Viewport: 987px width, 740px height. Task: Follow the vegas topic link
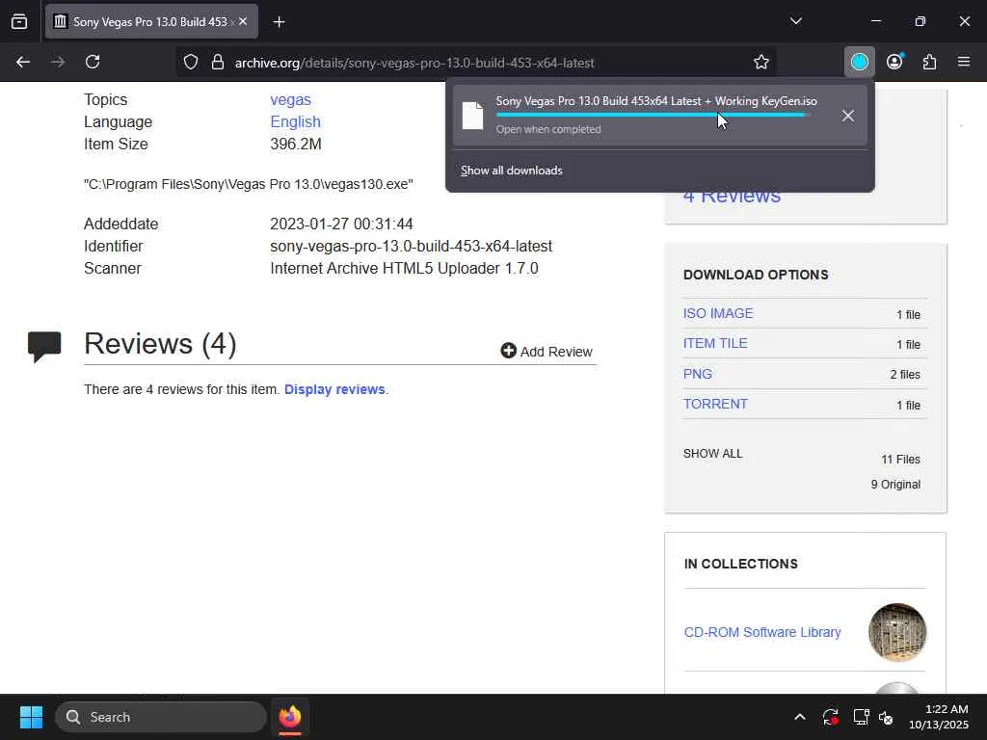[290, 99]
